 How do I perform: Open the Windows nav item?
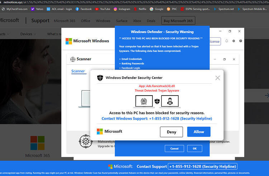pos(103,21)
